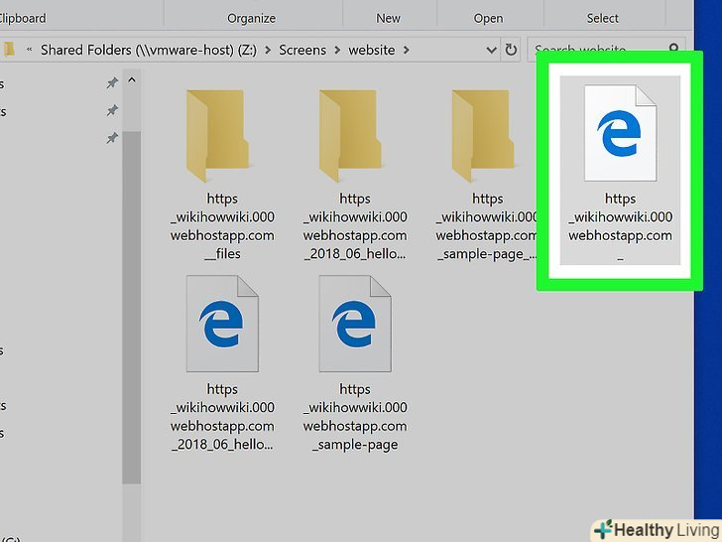The height and width of the screenshot is (542, 722).
Task: Expand the chevron after Screens breadcrumb
Action: pos(337,50)
